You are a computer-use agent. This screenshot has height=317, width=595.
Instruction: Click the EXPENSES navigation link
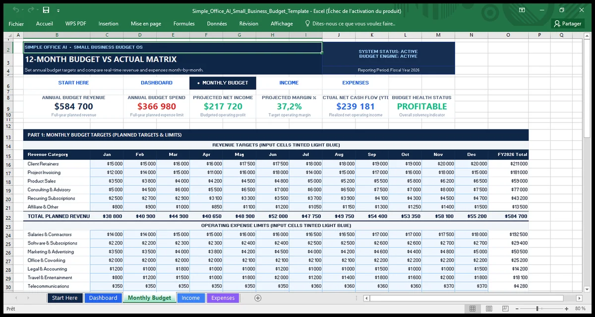point(356,83)
